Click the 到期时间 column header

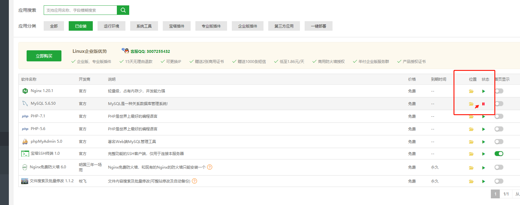[439, 79]
